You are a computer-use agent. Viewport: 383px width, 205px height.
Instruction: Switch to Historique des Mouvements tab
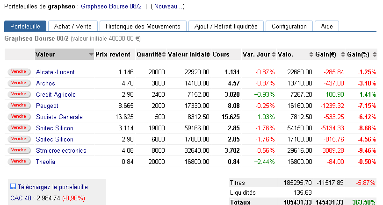[143, 27]
